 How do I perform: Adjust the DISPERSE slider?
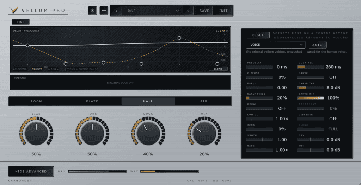310,119
